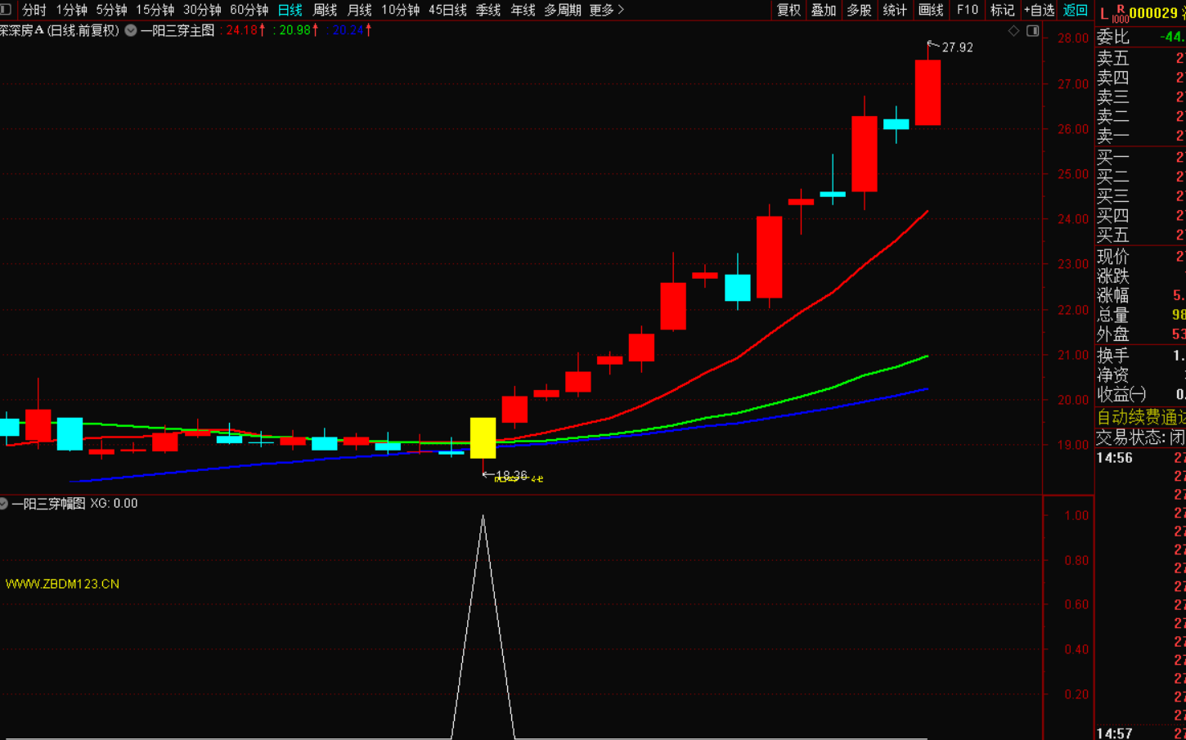
Task: Add stock with +自选 button
Action: point(1039,10)
